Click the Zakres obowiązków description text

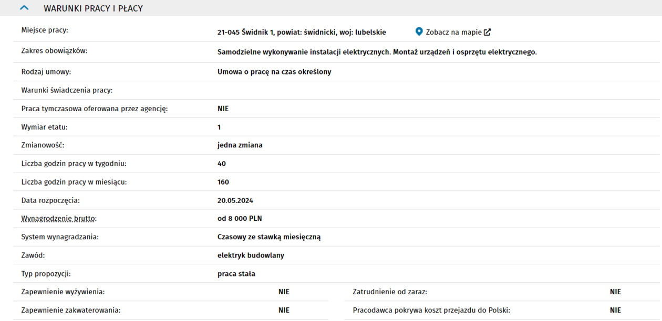[377, 52]
